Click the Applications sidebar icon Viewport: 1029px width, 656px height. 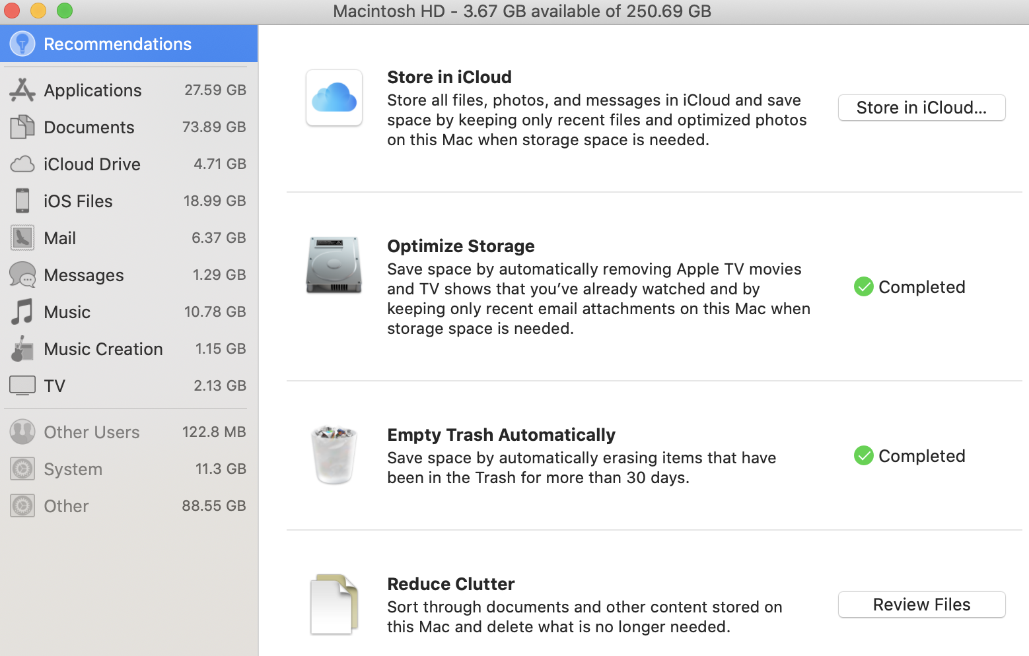click(22, 90)
